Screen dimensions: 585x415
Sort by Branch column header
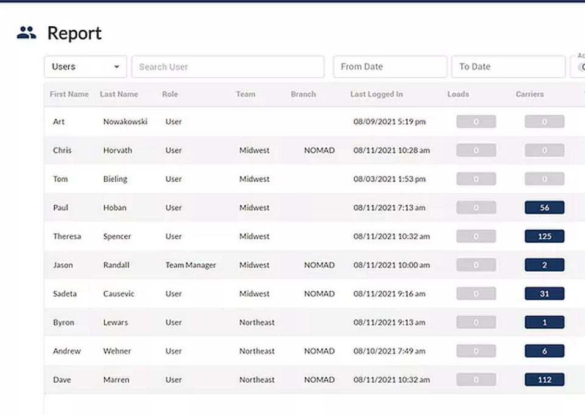[x=303, y=94]
